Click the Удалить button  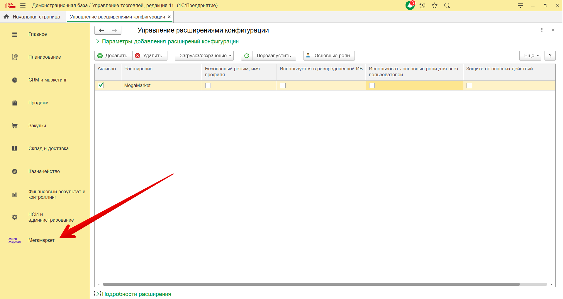(150, 56)
